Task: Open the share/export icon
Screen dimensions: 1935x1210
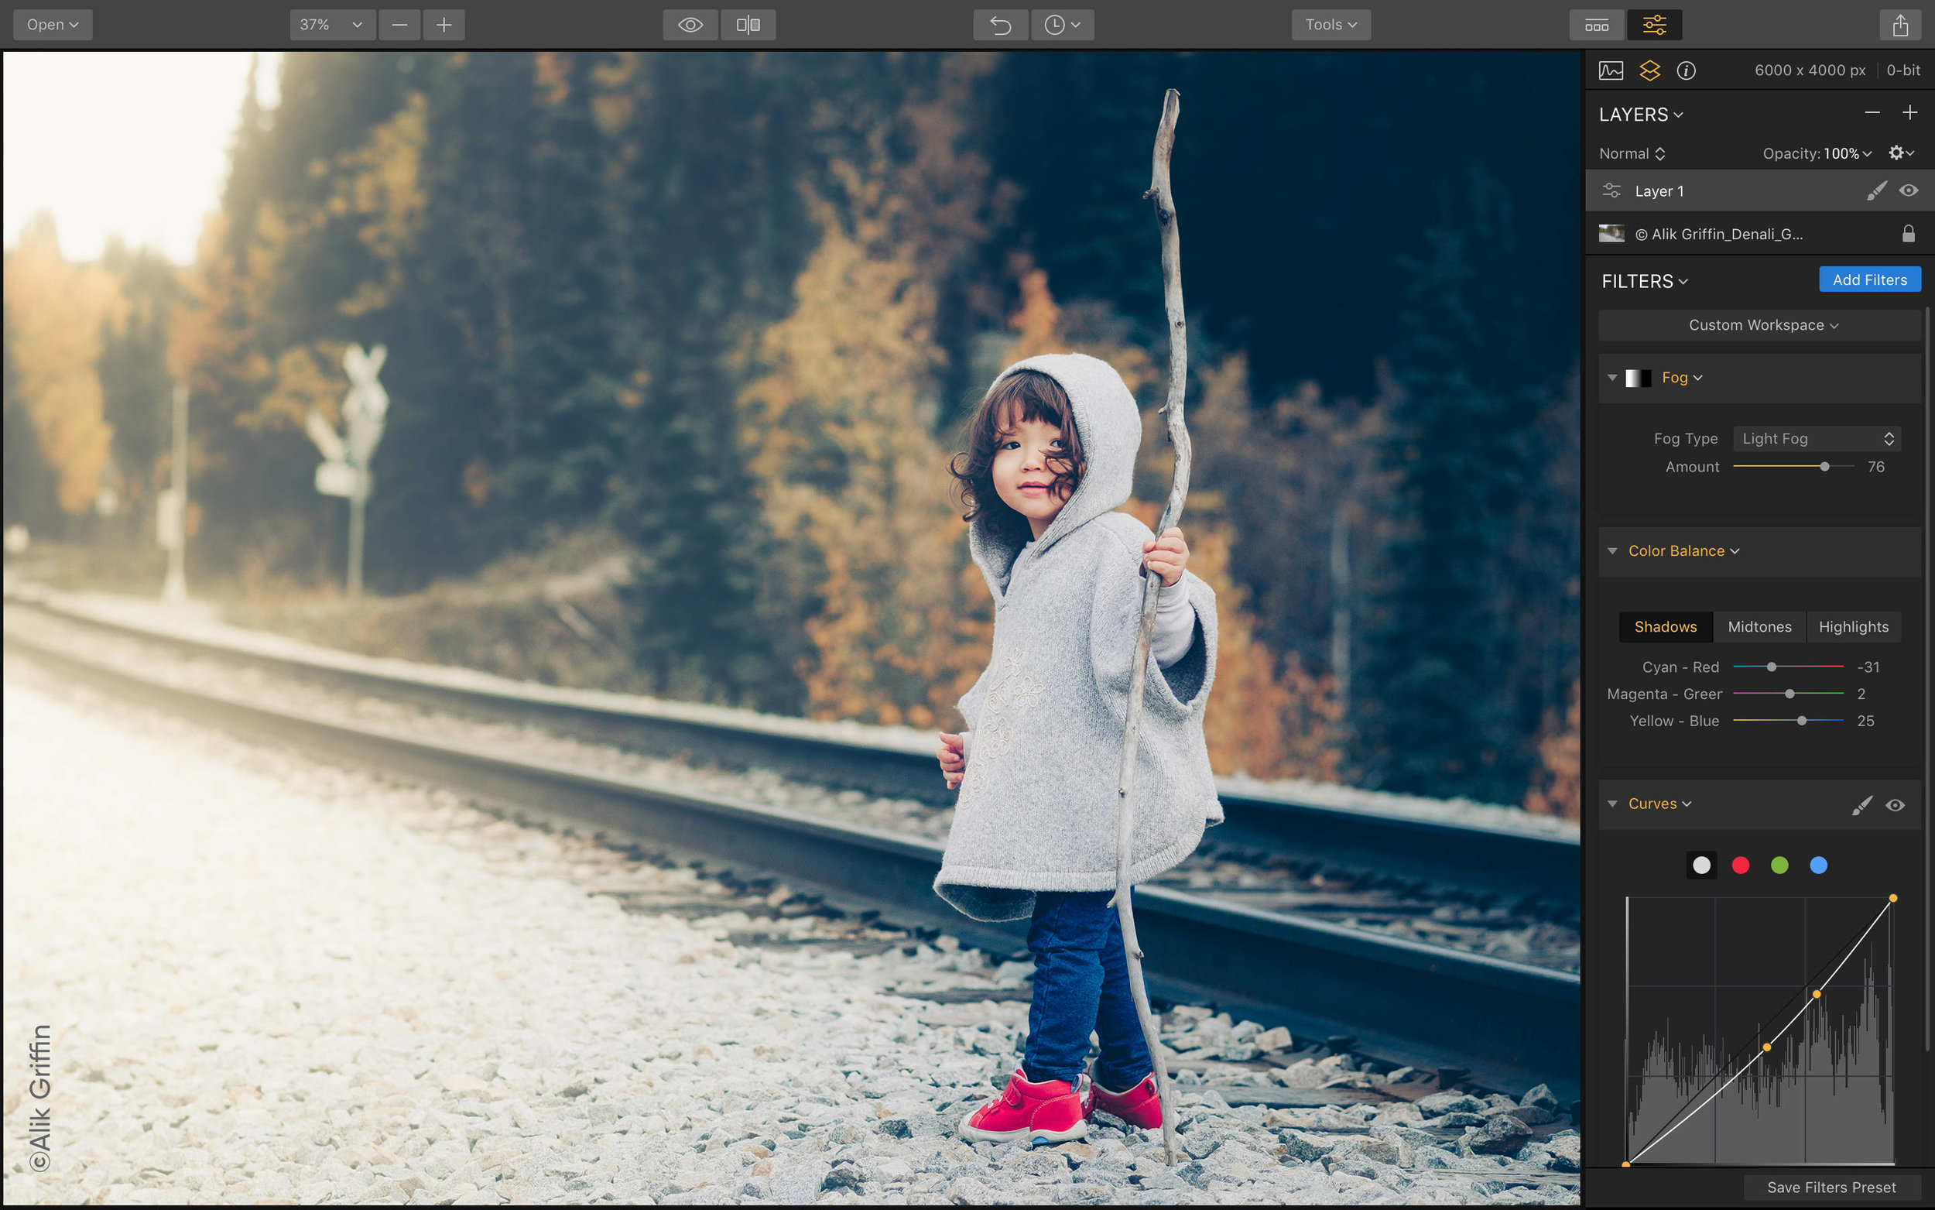Action: click(x=1900, y=25)
